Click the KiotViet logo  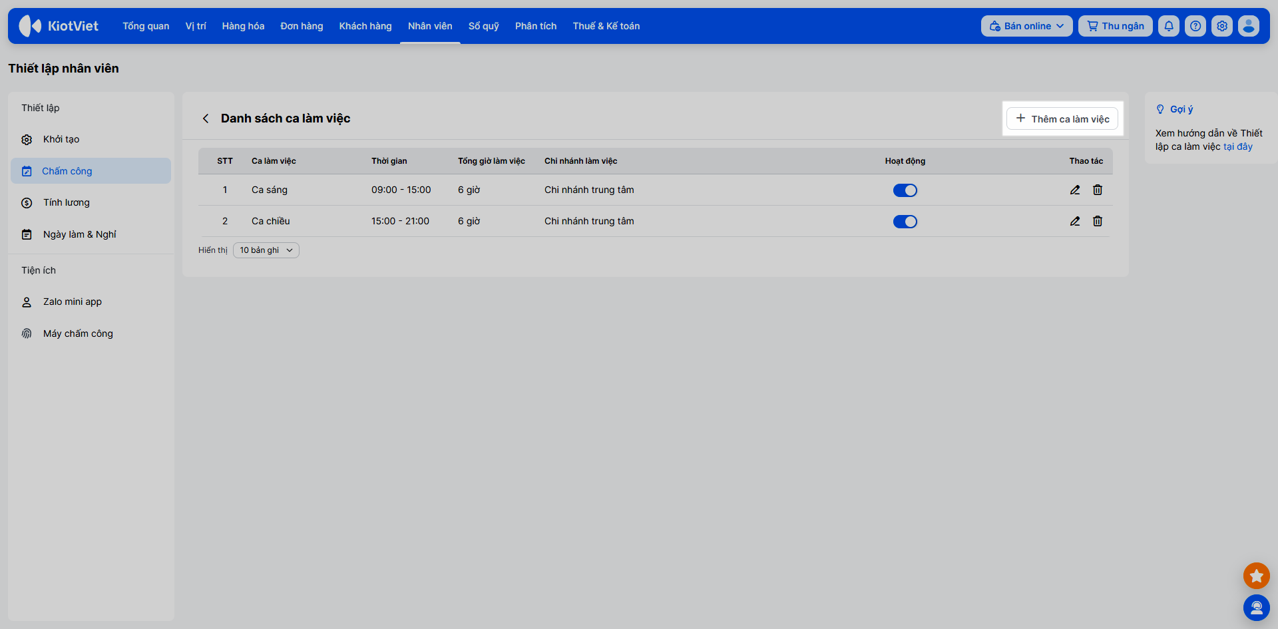point(59,26)
